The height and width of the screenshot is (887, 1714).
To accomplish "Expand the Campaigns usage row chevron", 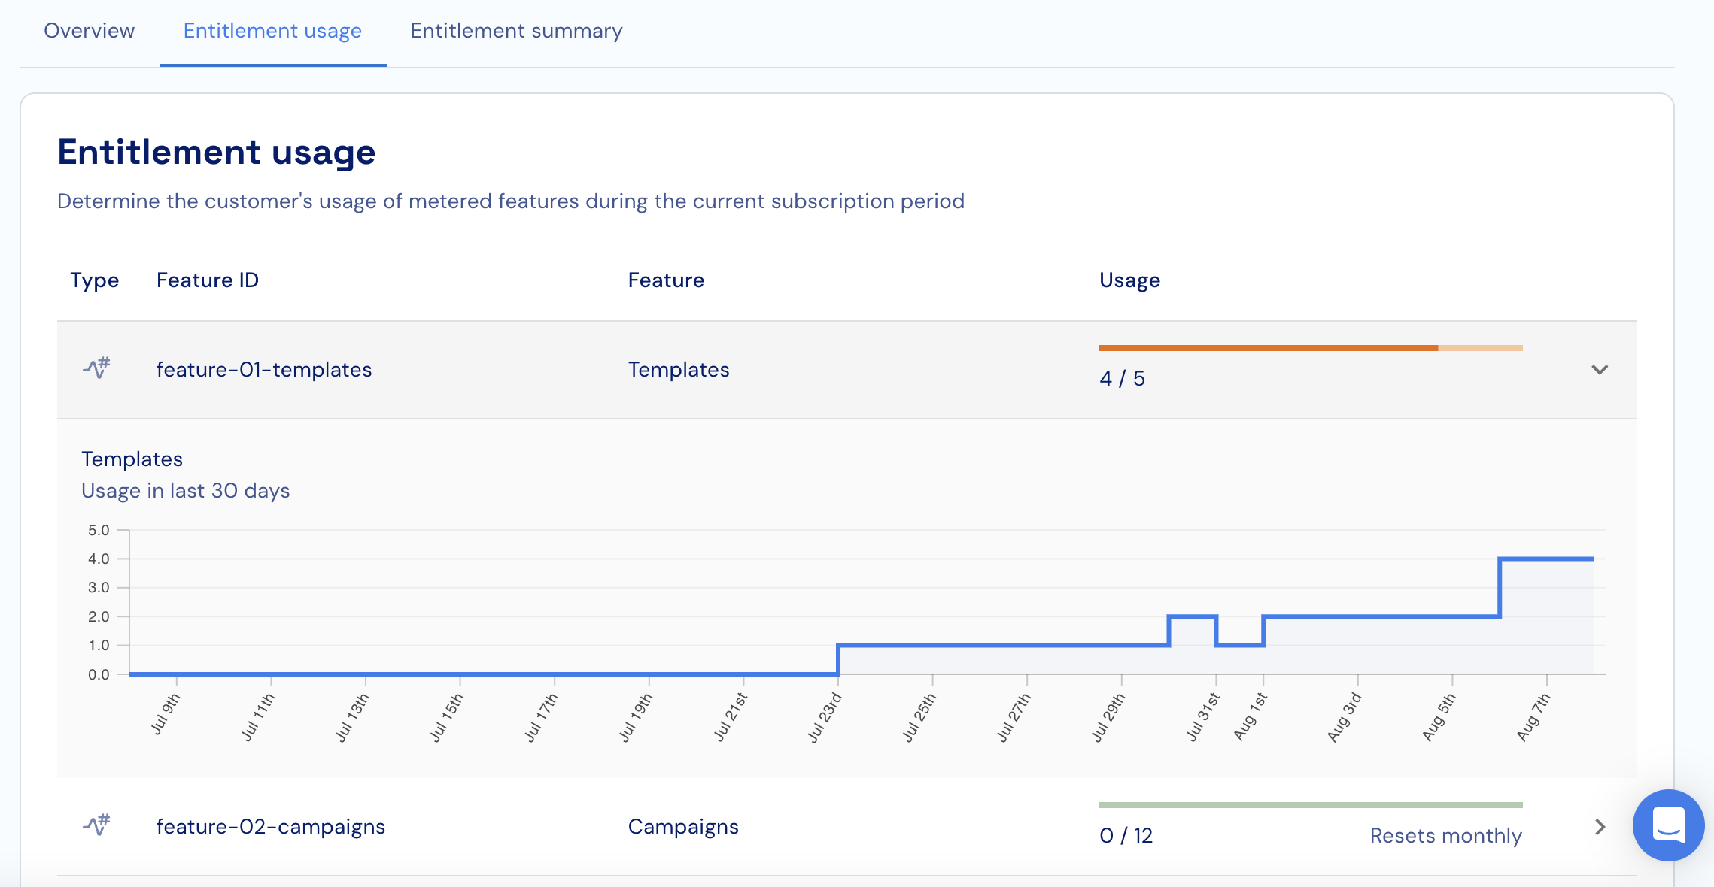I will click(1600, 827).
